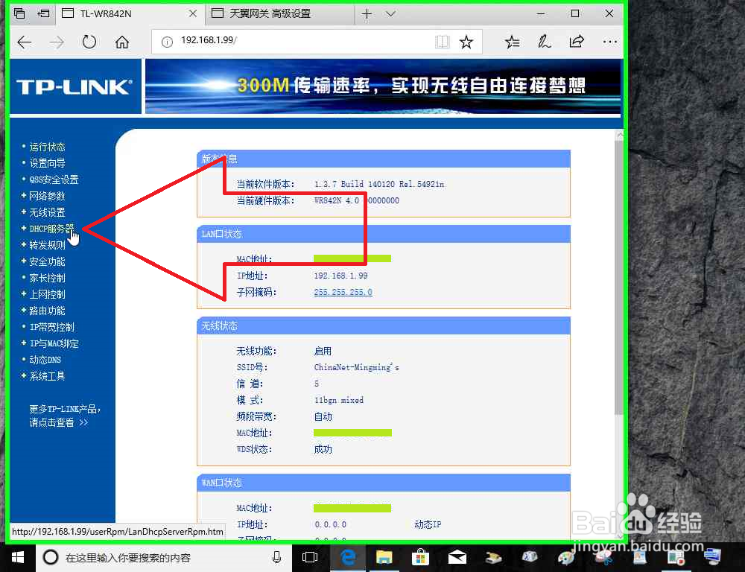Screen dimensions: 745x572
Task: Open a new browser tab
Action: 367,13
